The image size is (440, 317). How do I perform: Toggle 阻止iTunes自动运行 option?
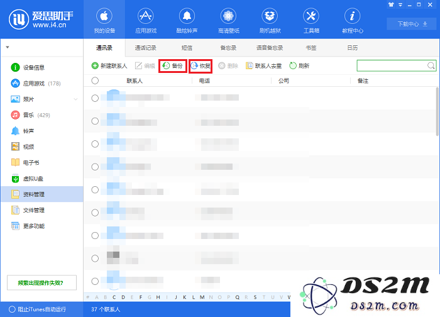point(37,309)
